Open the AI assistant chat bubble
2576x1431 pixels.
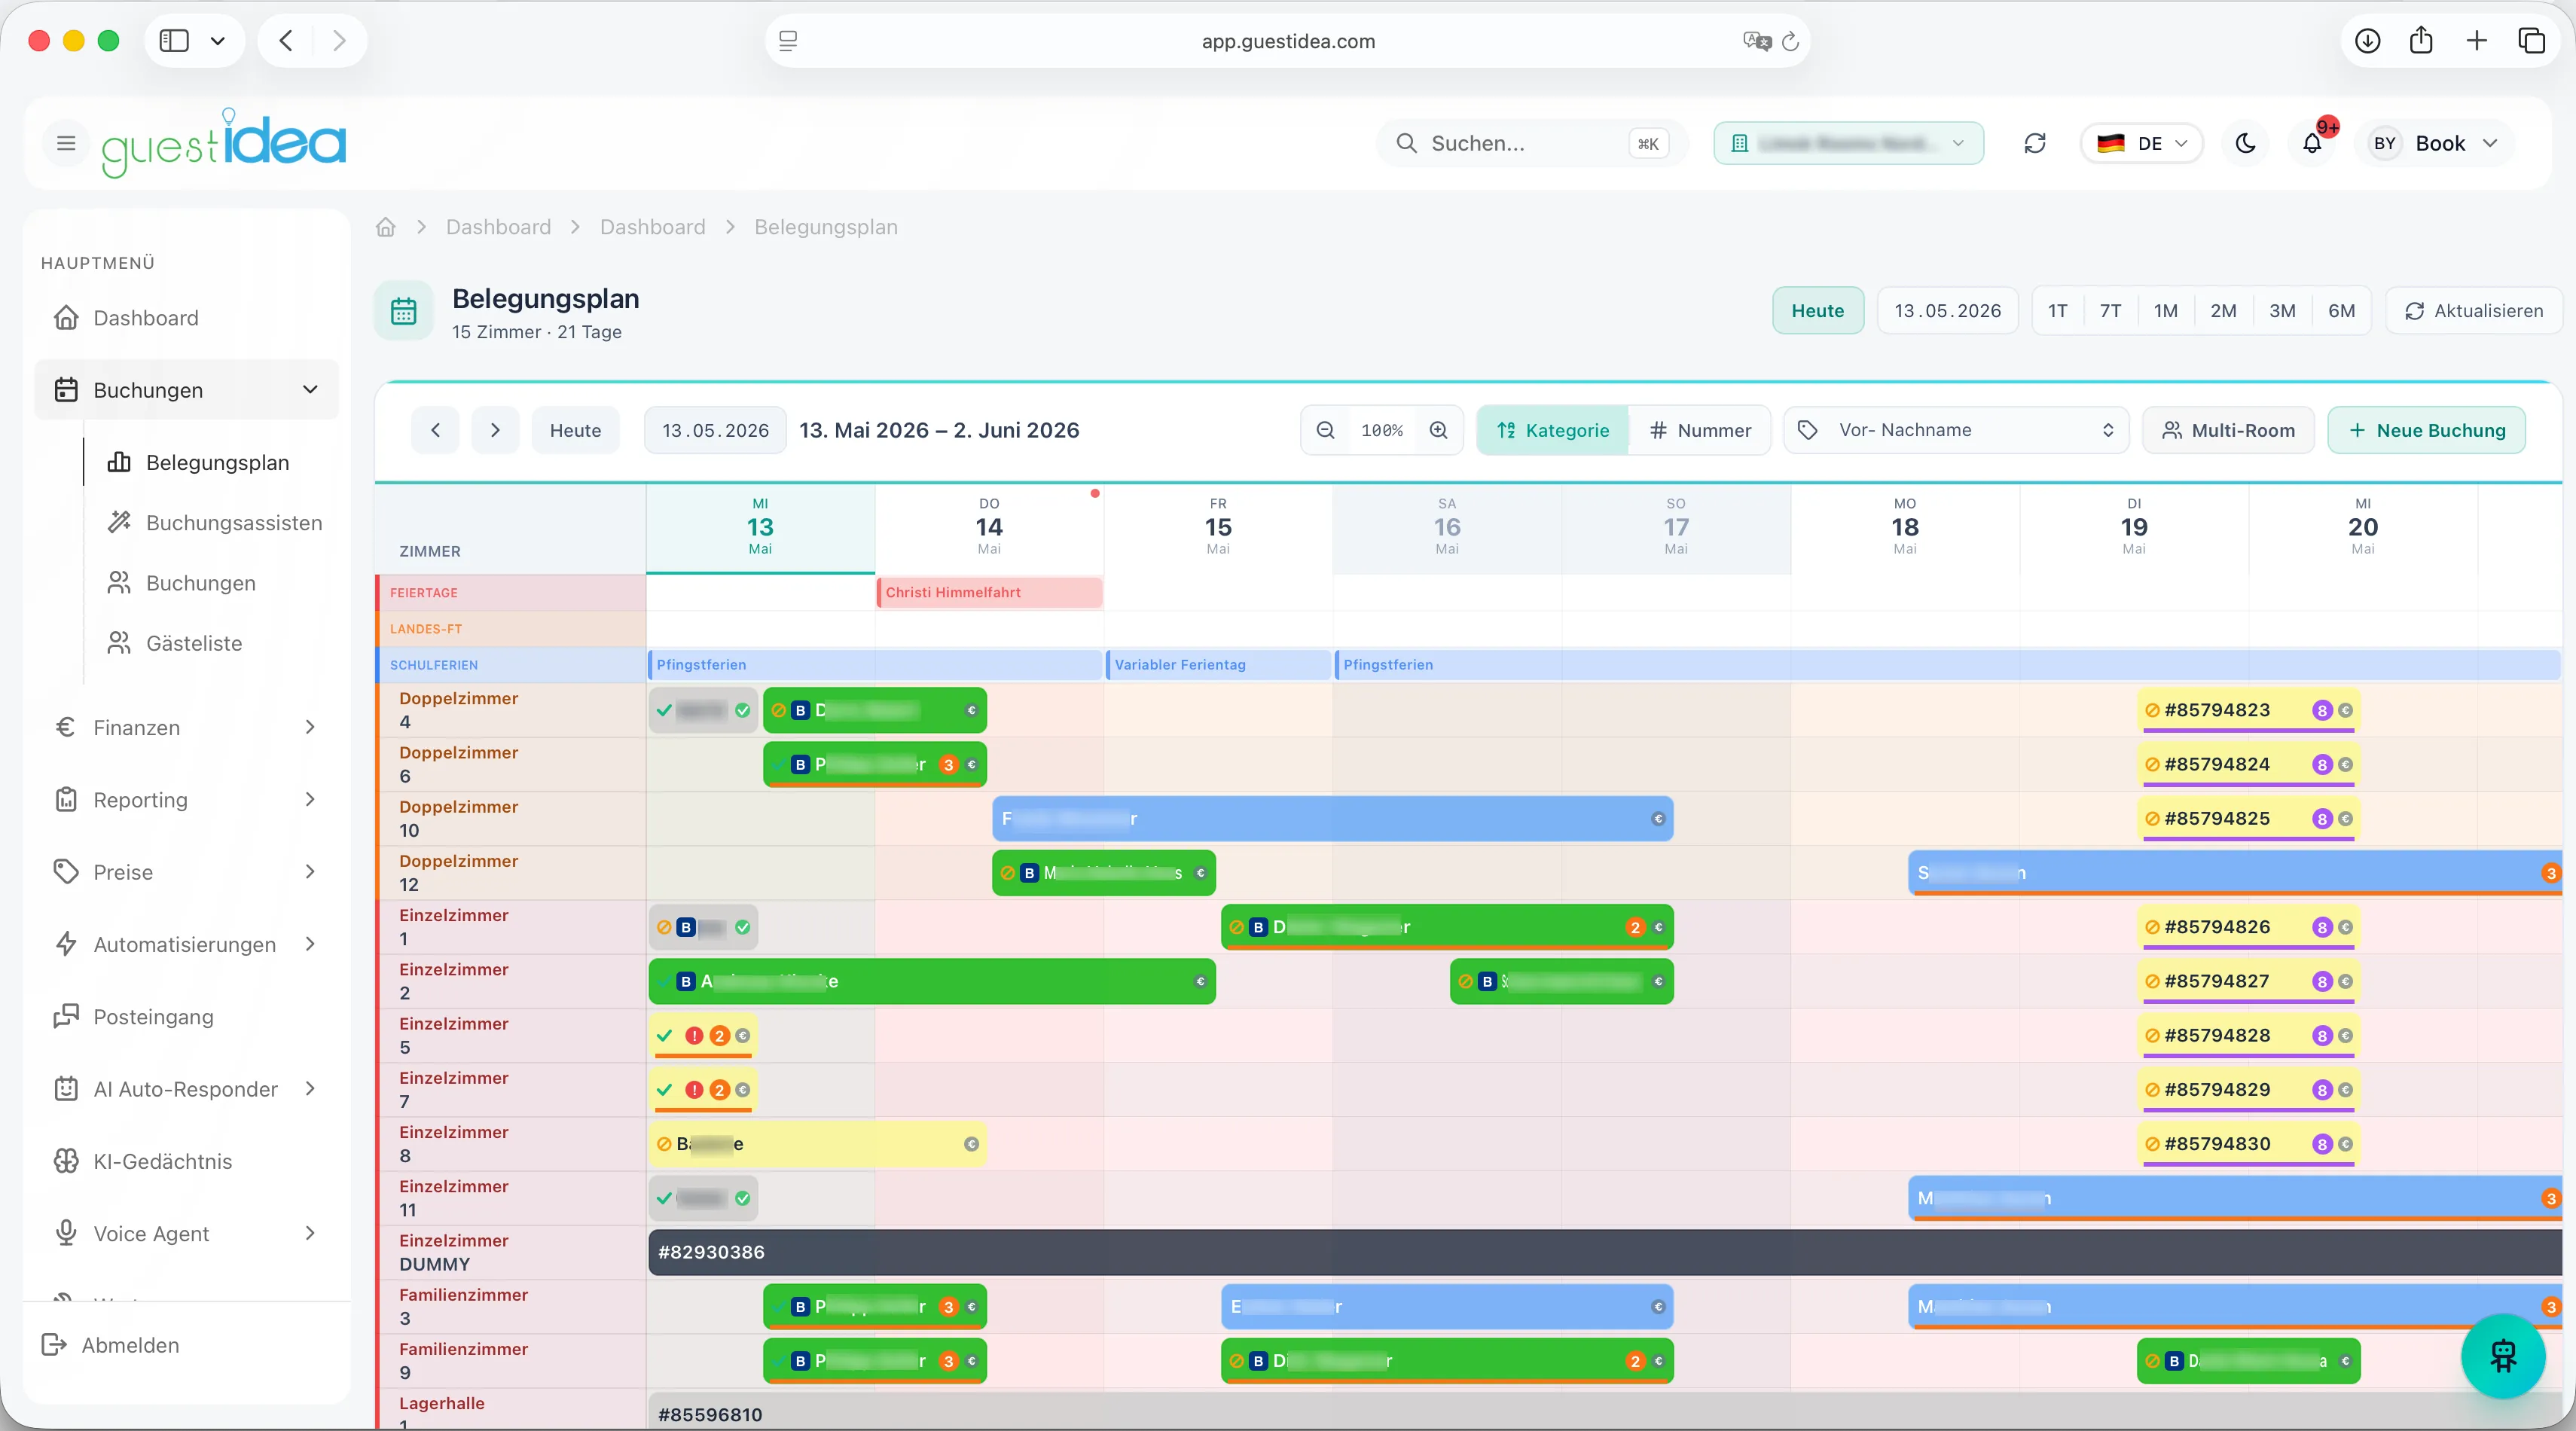[2502, 1356]
